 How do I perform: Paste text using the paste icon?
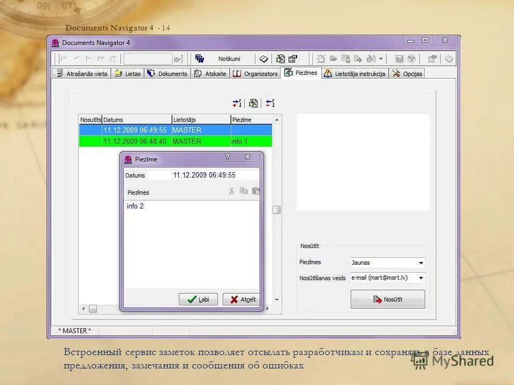pyautogui.click(x=256, y=190)
